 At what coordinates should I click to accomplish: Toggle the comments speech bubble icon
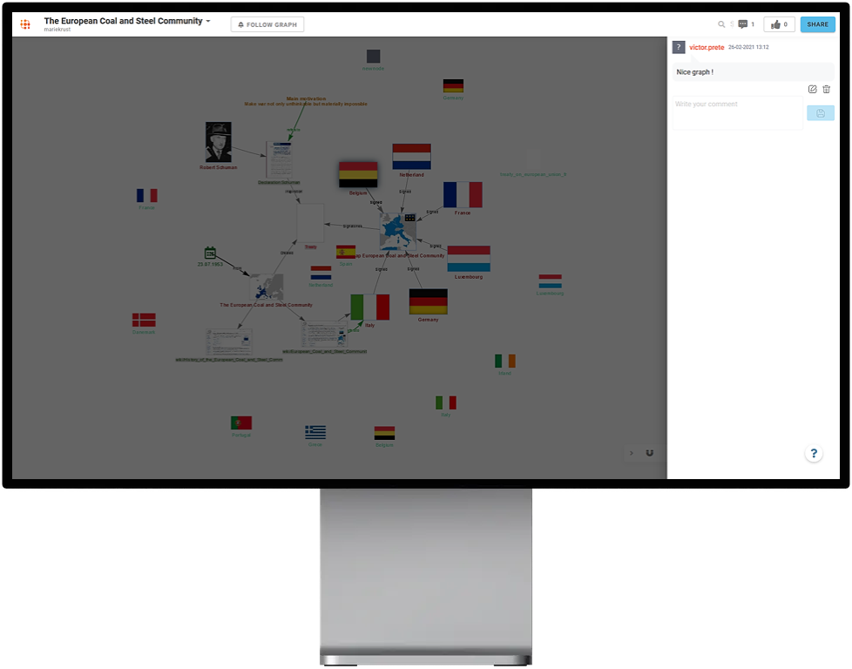click(x=743, y=24)
